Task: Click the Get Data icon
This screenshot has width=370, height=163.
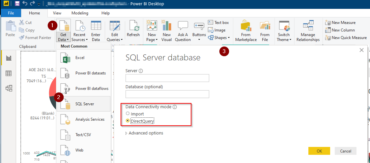Action: [x=64, y=25]
